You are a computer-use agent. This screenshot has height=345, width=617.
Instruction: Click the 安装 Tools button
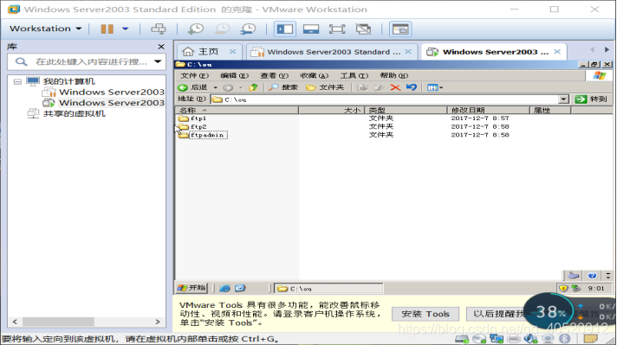(x=425, y=314)
